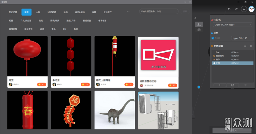Select the 前 (front) view button
The width and height of the screenshot is (256, 134).
coord(199,30)
